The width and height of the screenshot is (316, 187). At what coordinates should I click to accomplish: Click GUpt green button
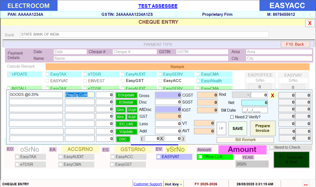[x=132, y=110]
